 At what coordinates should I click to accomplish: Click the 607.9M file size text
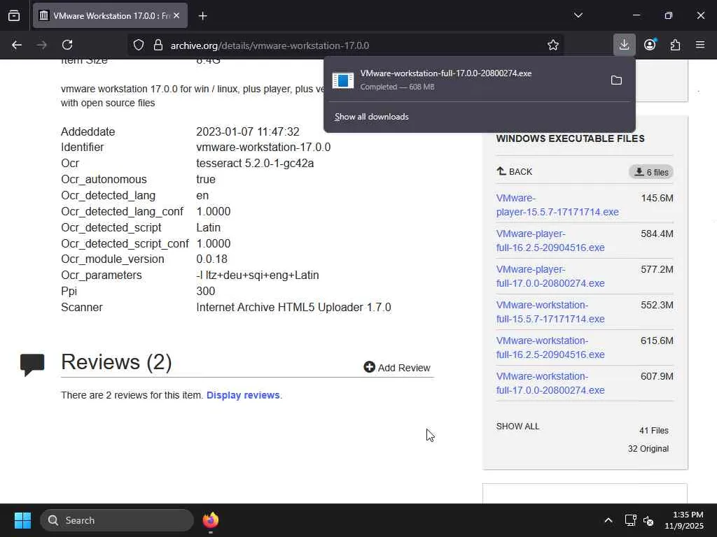coord(657,377)
